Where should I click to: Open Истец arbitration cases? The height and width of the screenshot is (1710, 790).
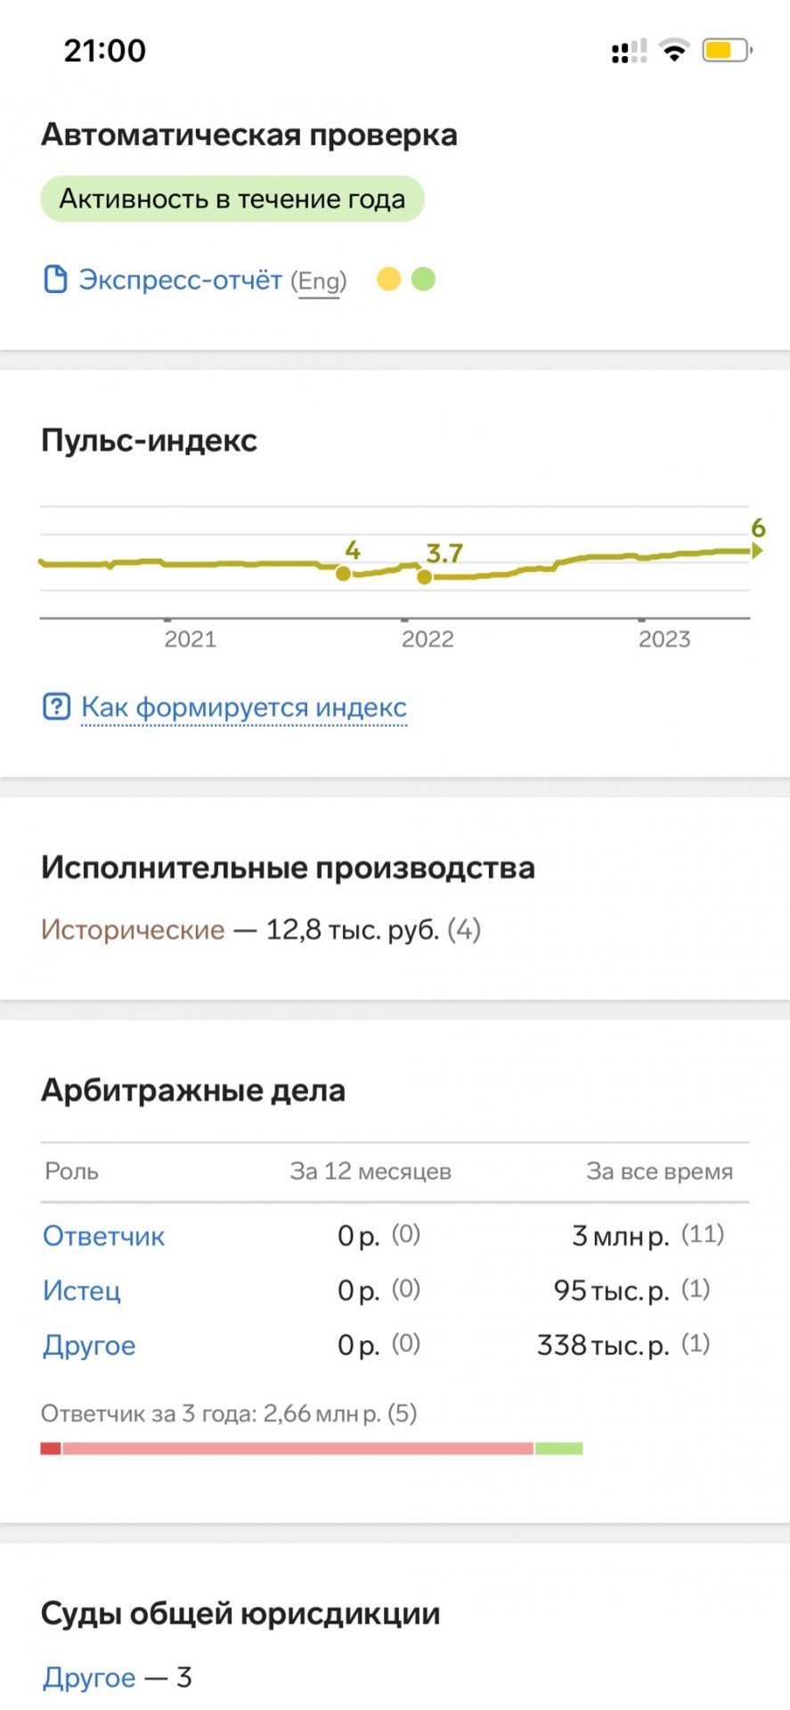[82, 1291]
